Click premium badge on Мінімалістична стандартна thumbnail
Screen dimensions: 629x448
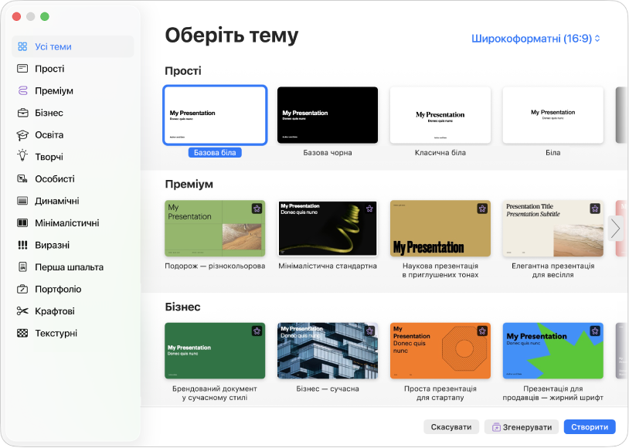click(369, 209)
